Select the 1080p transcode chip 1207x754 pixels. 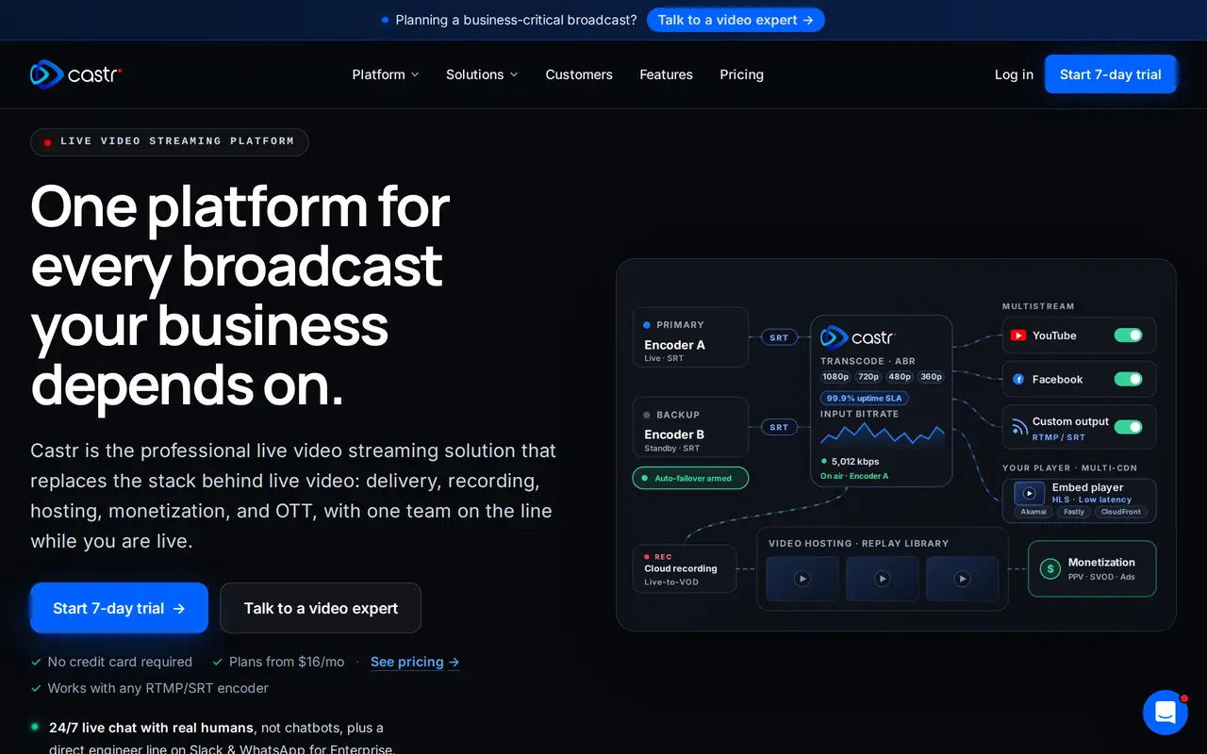(x=835, y=377)
